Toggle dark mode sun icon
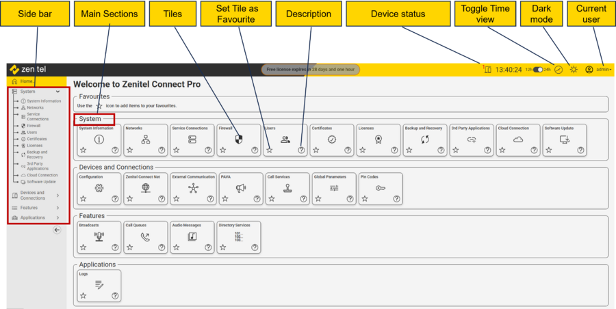The image size is (616, 309). pyautogui.click(x=574, y=70)
